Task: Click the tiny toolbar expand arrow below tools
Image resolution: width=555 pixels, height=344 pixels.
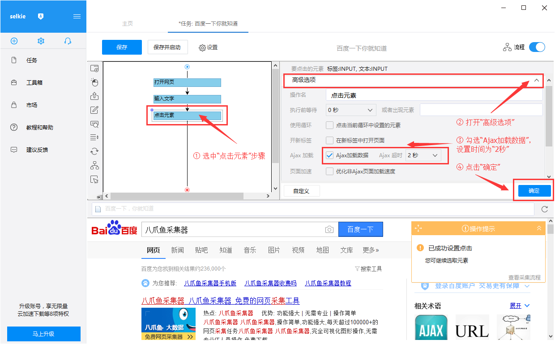Action: (x=99, y=197)
